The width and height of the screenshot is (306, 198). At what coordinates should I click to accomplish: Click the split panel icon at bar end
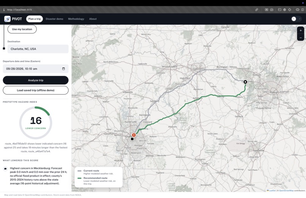(x=303, y=9)
